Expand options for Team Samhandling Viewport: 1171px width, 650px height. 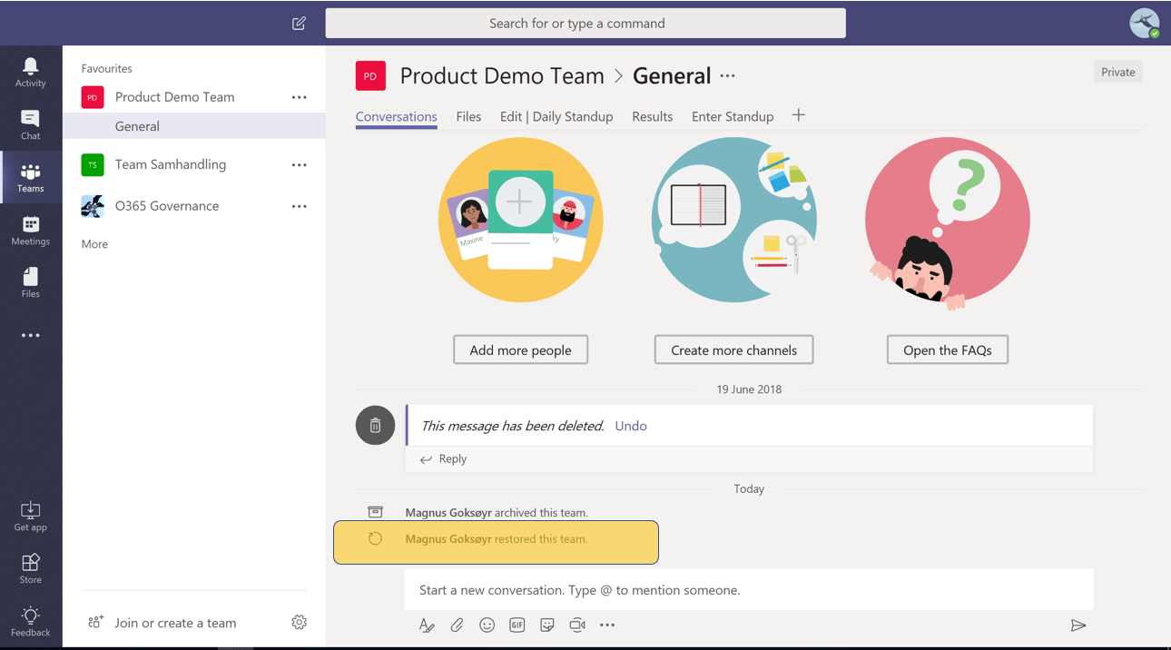point(300,164)
